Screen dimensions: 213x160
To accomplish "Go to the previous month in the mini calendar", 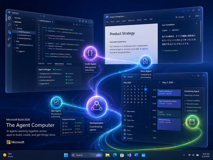I will (x=142, y=83).
